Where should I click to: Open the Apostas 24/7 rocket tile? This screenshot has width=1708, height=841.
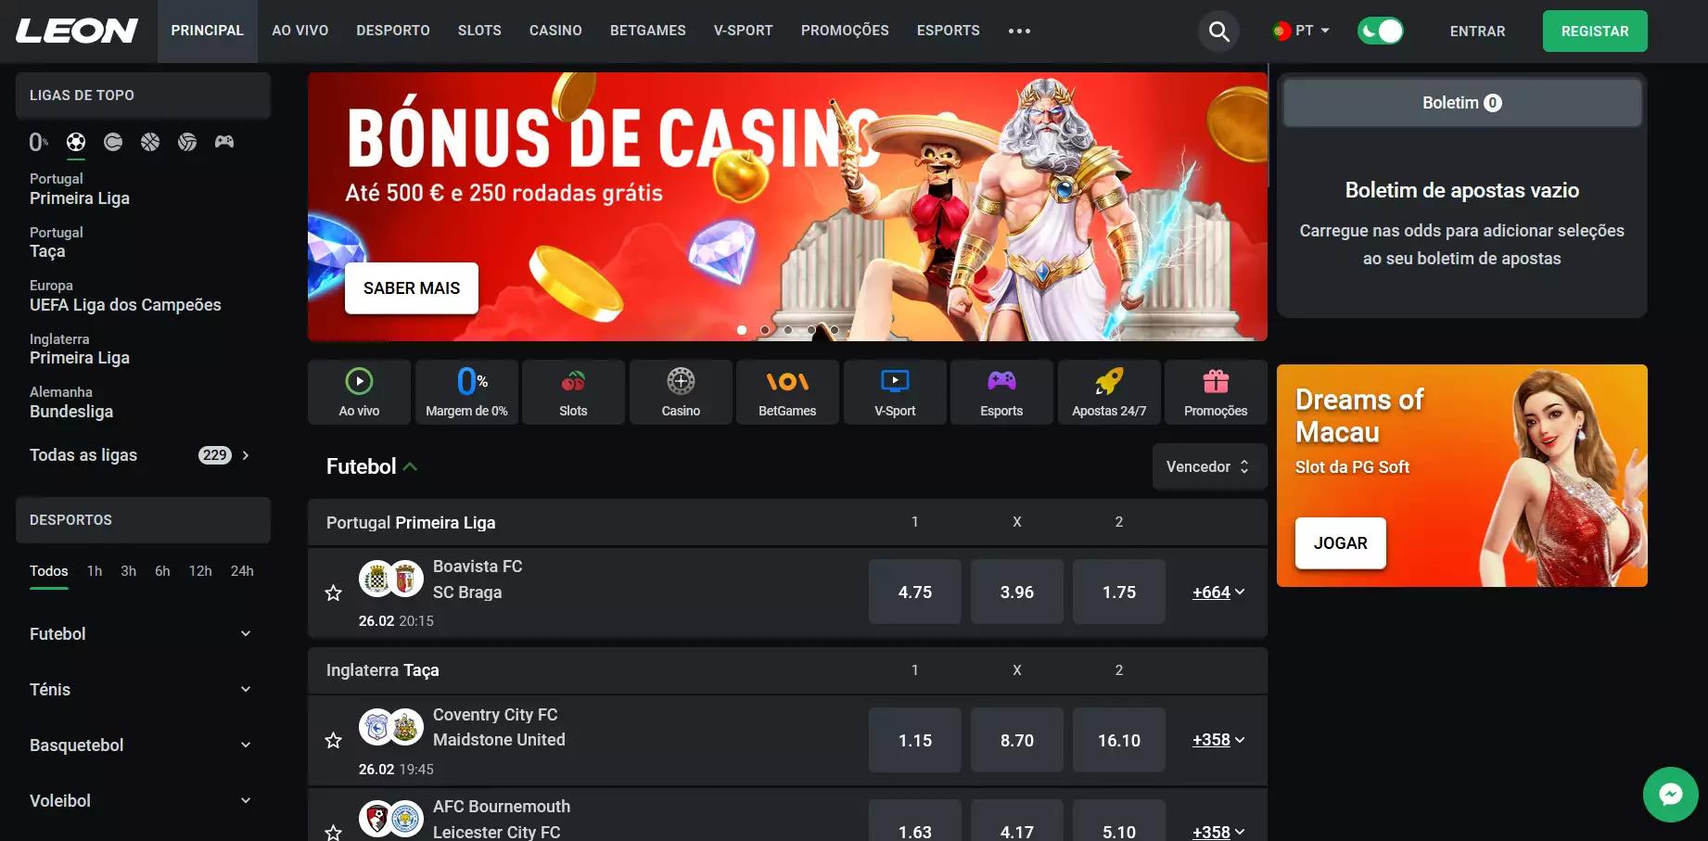1109,392
